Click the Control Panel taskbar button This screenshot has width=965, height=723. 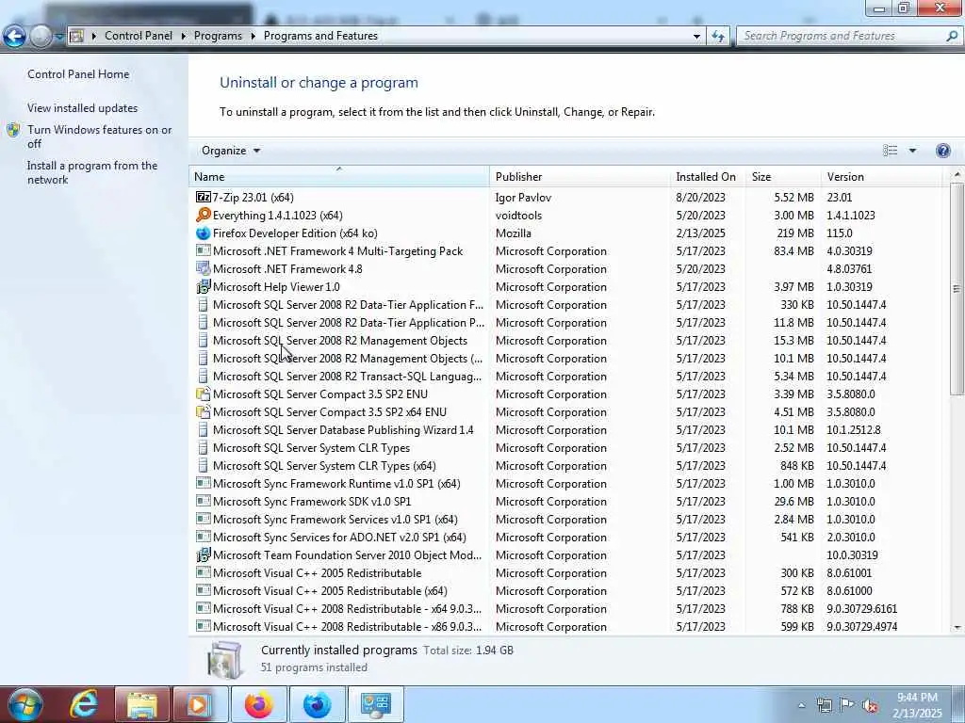tap(375, 704)
